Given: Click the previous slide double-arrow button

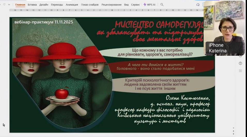Looking at the screenshot, I should [234, 131].
